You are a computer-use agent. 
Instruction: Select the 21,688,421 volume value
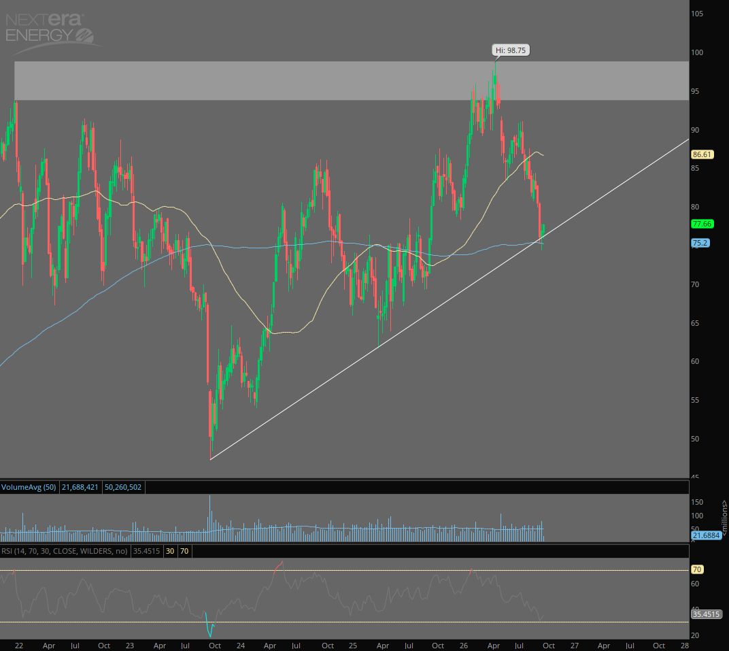pyautogui.click(x=80, y=487)
